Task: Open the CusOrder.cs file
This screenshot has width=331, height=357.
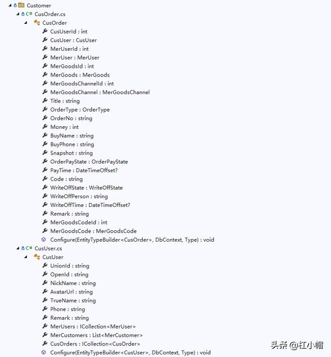Action: 50,14
